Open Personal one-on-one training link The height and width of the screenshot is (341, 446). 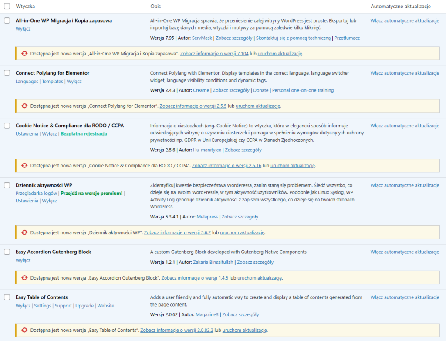303,90
